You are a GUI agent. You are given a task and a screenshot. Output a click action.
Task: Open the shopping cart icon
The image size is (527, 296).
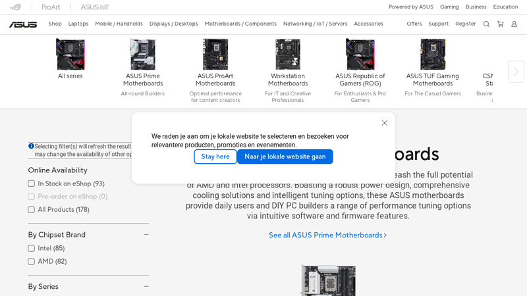pyautogui.click(x=501, y=24)
